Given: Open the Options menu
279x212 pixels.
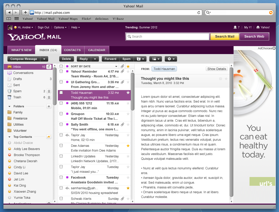Looking at the screenshot, I should [60, 27].
